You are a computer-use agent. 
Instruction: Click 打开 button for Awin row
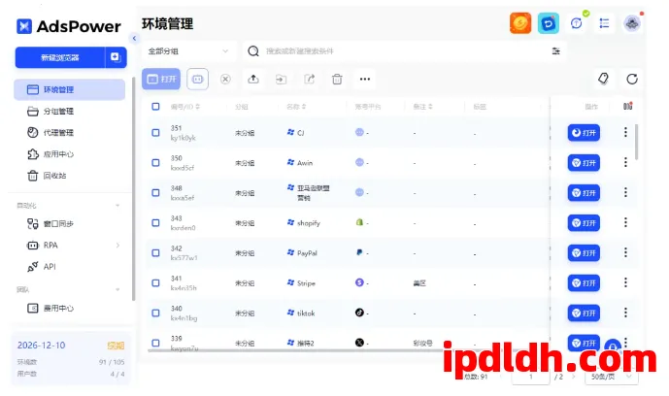pyautogui.click(x=584, y=163)
